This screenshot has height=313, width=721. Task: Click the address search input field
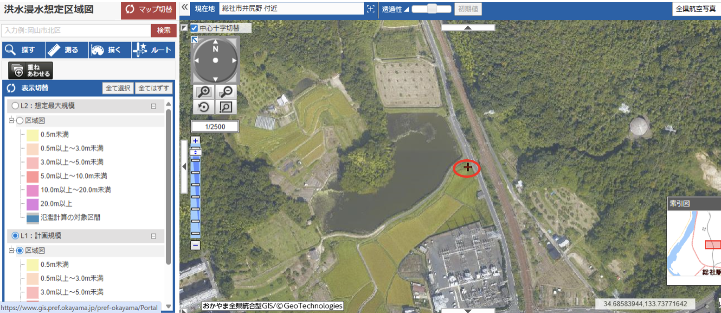(x=77, y=31)
